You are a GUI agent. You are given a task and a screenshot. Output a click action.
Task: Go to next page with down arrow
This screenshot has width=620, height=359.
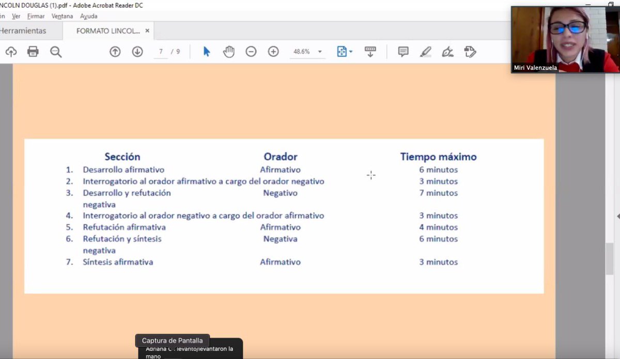(x=137, y=52)
